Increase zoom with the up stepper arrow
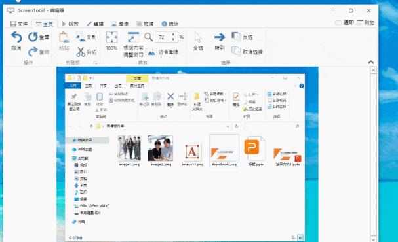This screenshot has height=242, width=398. 173,35
